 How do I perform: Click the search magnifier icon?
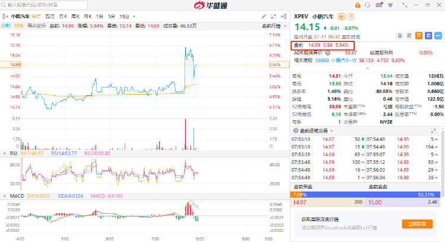(x=4, y=5)
